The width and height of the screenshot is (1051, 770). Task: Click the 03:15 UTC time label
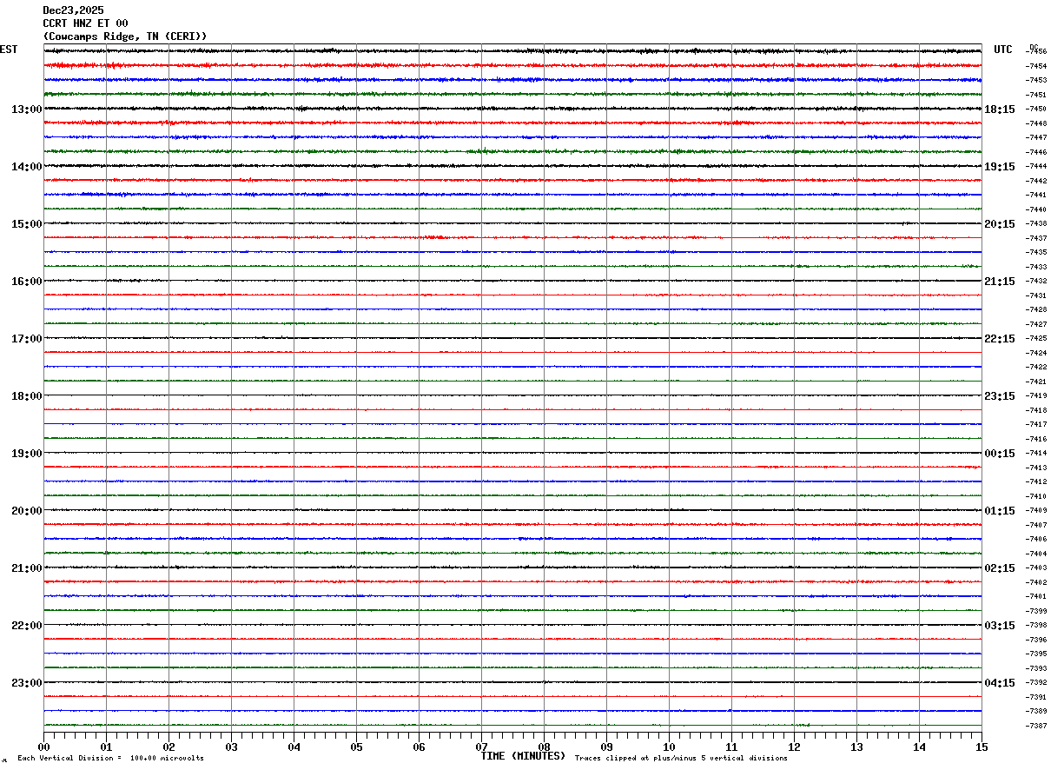pyautogui.click(x=1000, y=626)
